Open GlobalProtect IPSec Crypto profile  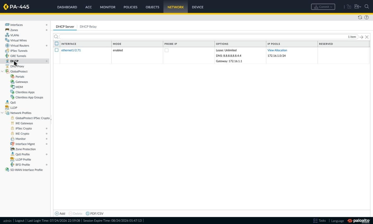coord(32,118)
